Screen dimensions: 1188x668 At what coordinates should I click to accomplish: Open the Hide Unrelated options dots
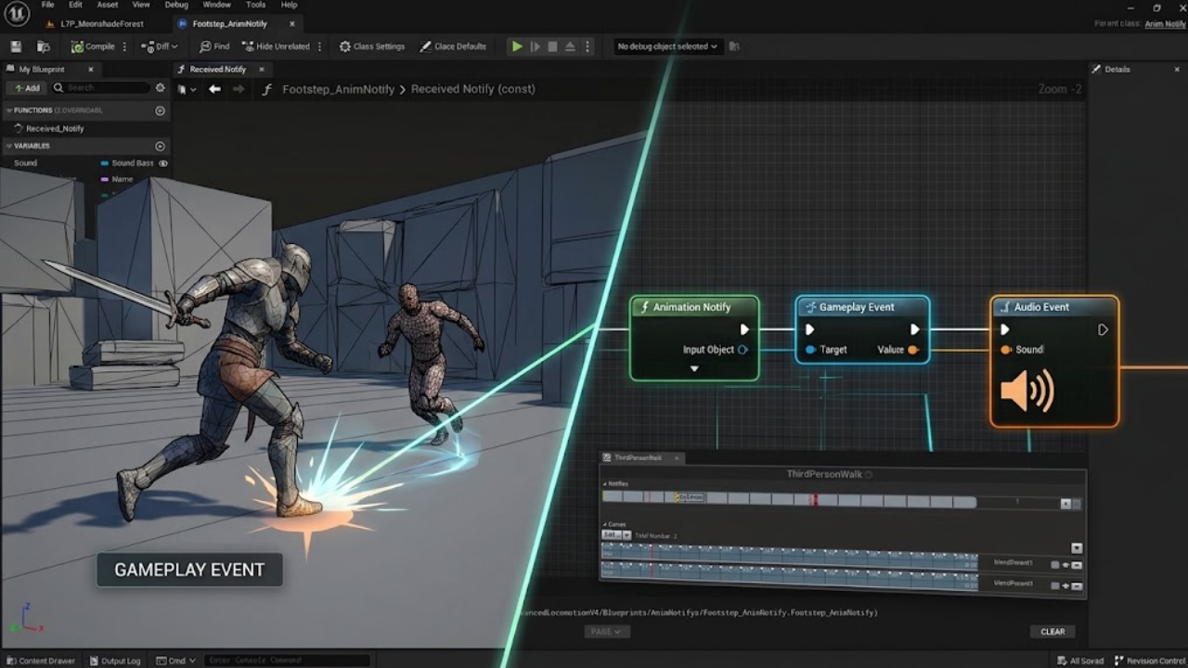(x=320, y=46)
